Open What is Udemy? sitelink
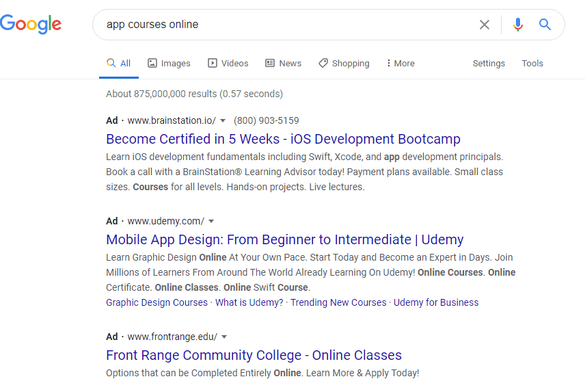This screenshot has width=585, height=392. point(249,302)
